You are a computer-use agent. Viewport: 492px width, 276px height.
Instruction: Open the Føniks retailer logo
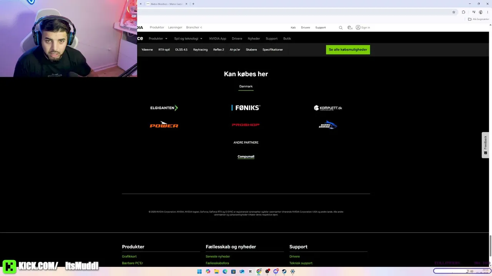[246, 108]
